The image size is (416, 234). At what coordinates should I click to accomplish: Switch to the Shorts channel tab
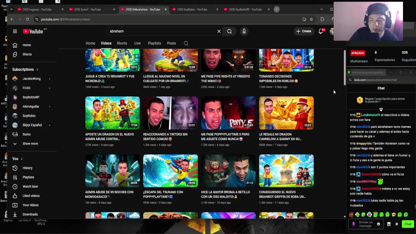coord(122,43)
